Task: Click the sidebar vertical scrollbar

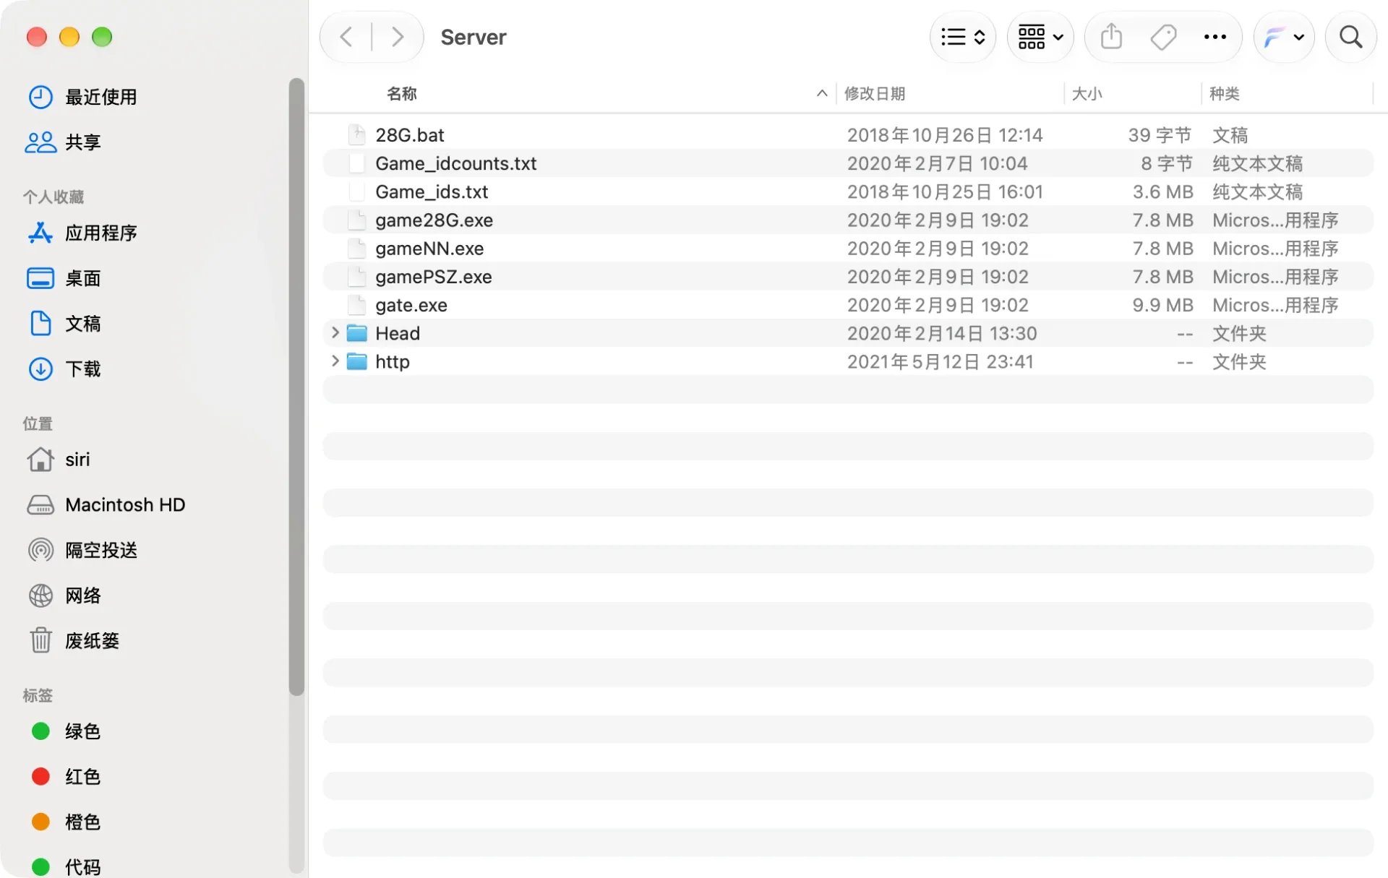Action: click(x=296, y=387)
